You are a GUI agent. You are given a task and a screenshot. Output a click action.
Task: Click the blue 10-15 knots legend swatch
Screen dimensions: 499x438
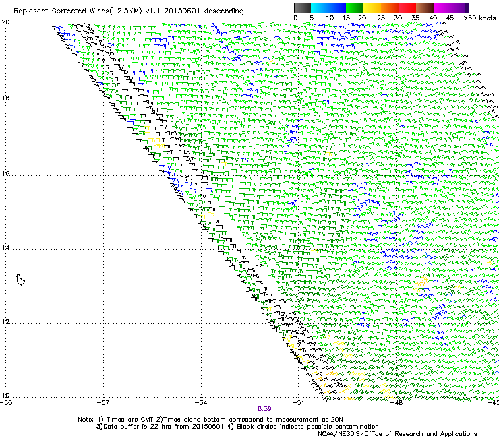pyautogui.click(x=337, y=8)
